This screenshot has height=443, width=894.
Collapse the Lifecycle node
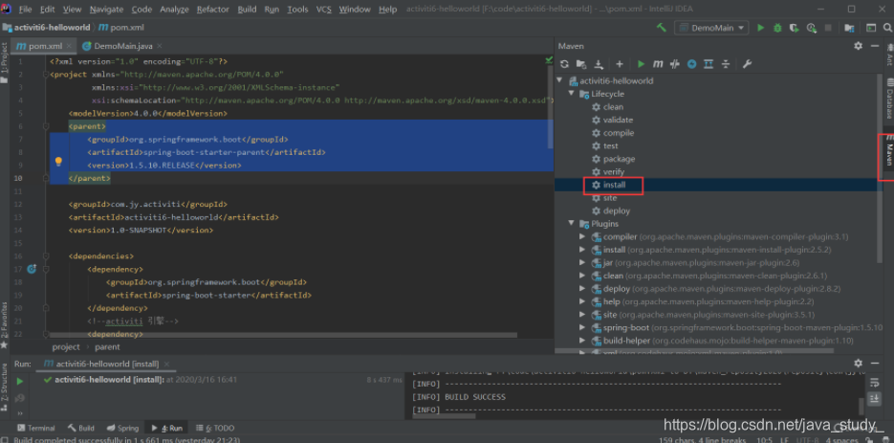click(571, 94)
